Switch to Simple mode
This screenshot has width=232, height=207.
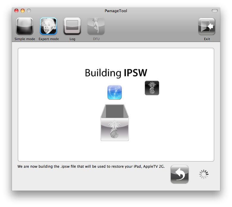(25, 26)
